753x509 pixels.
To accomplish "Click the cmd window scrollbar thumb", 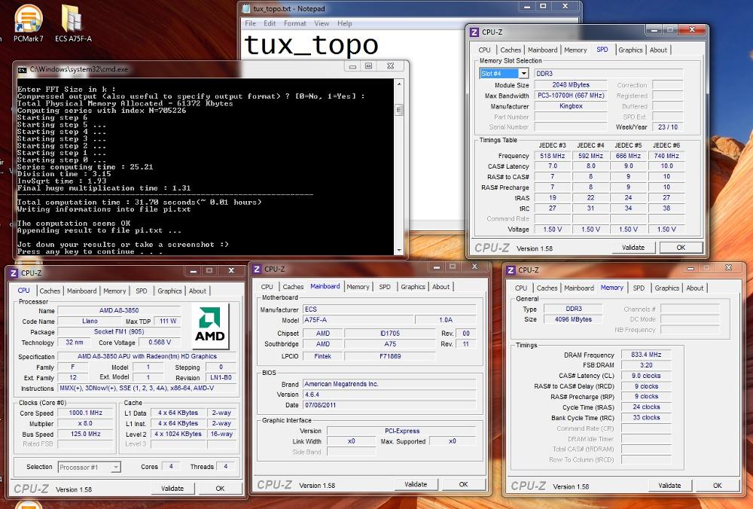I will click(398, 110).
